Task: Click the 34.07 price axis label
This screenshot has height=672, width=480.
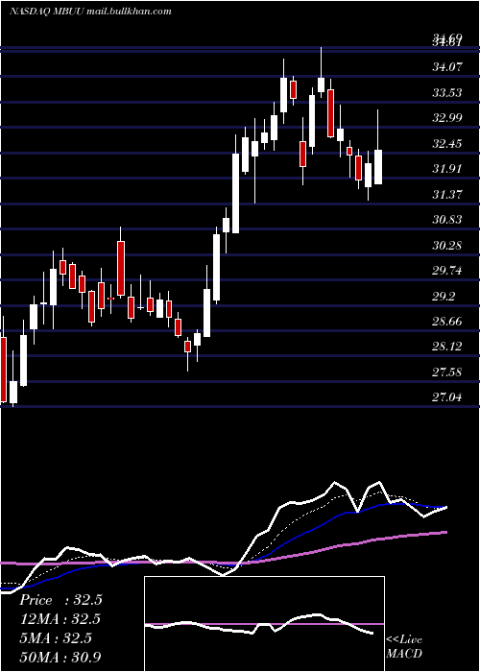Action: click(x=447, y=67)
